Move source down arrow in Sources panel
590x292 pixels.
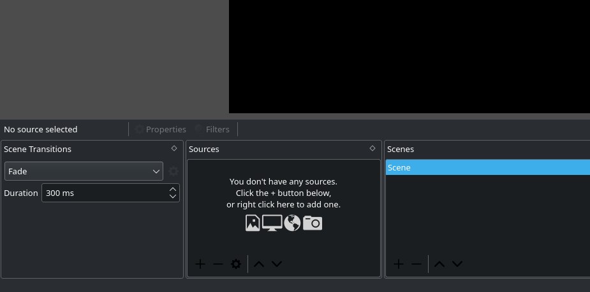tap(277, 264)
